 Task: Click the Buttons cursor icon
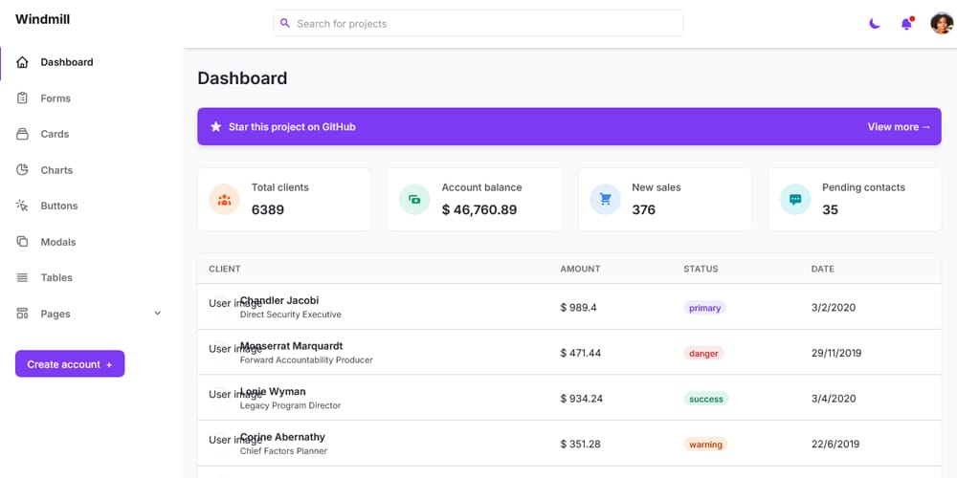coord(22,206)
